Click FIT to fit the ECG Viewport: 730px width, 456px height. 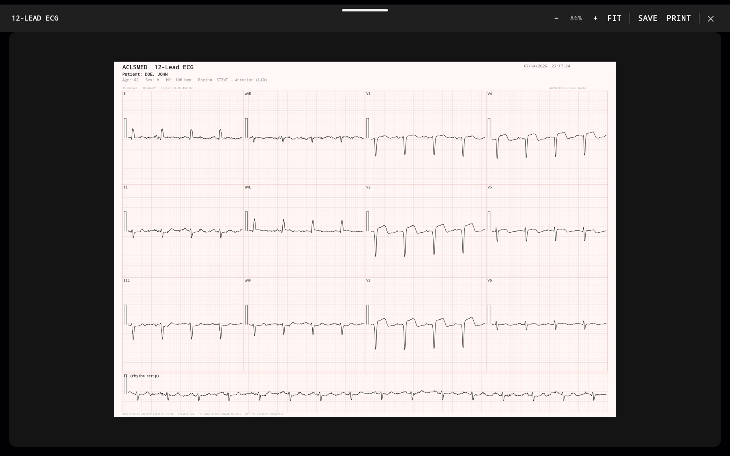coord(614,18)
